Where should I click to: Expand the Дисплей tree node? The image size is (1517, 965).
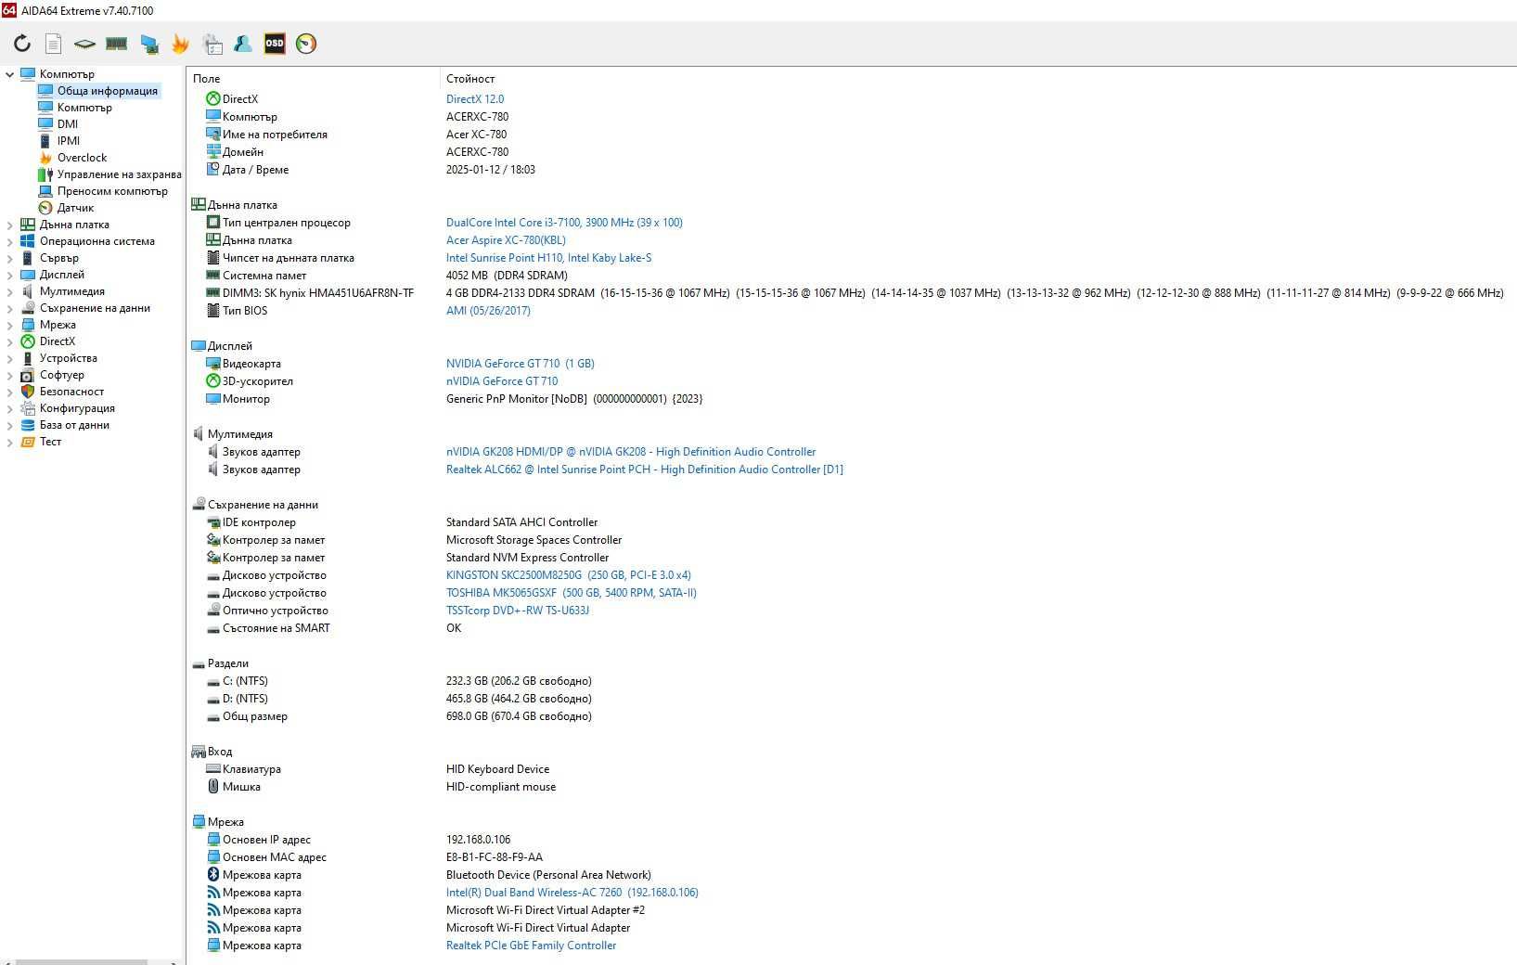10,275
